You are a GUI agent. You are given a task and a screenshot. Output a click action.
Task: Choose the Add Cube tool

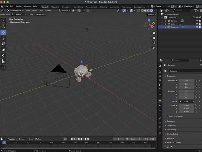3,67
